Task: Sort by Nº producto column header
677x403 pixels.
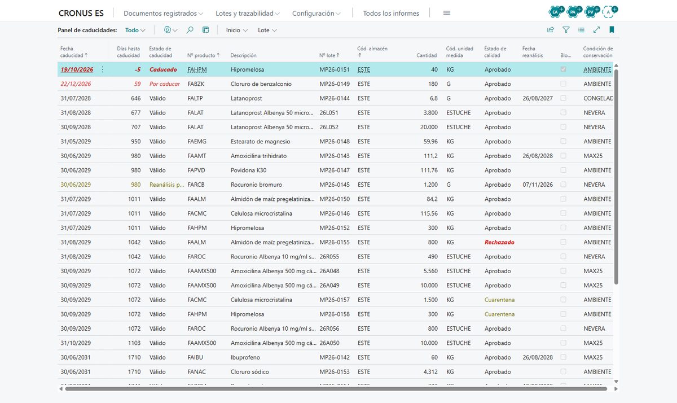Action: point(204,55)
